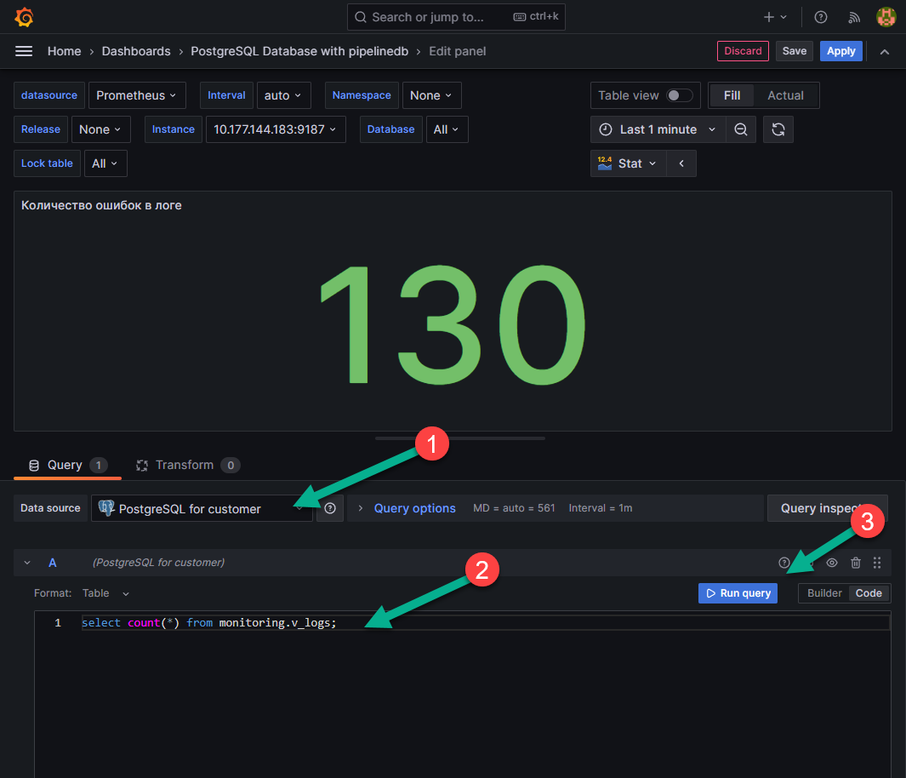Toggle the Table view switch
The width and height of the screenshot is (906, 778).
679,95
